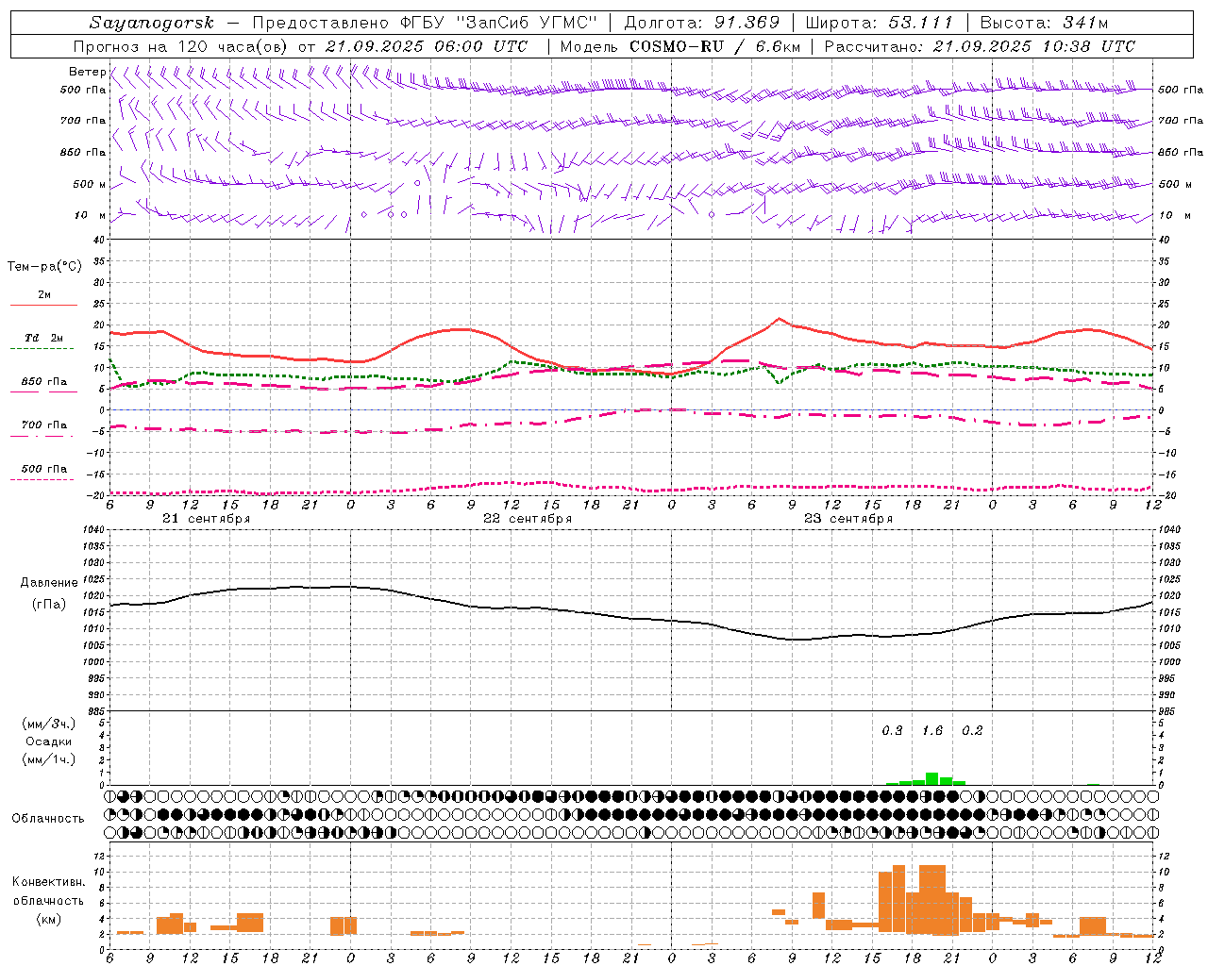Click the 'Модель COSMO-RU / 6.6км' model label
Screen dimensions: 1208x966
click(681, 46)
